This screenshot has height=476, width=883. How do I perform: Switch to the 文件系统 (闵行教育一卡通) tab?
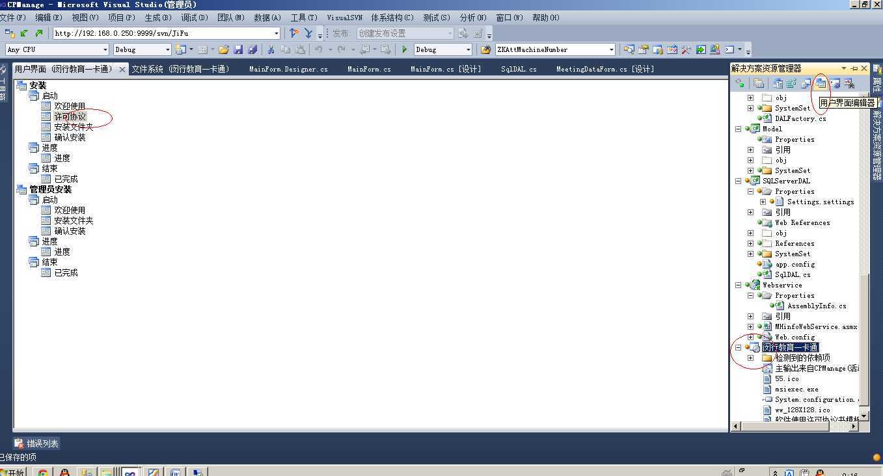pos(180,69)
